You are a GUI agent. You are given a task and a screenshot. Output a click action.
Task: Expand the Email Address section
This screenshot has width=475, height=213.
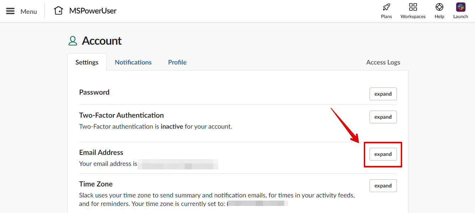[x=383, y=154]
